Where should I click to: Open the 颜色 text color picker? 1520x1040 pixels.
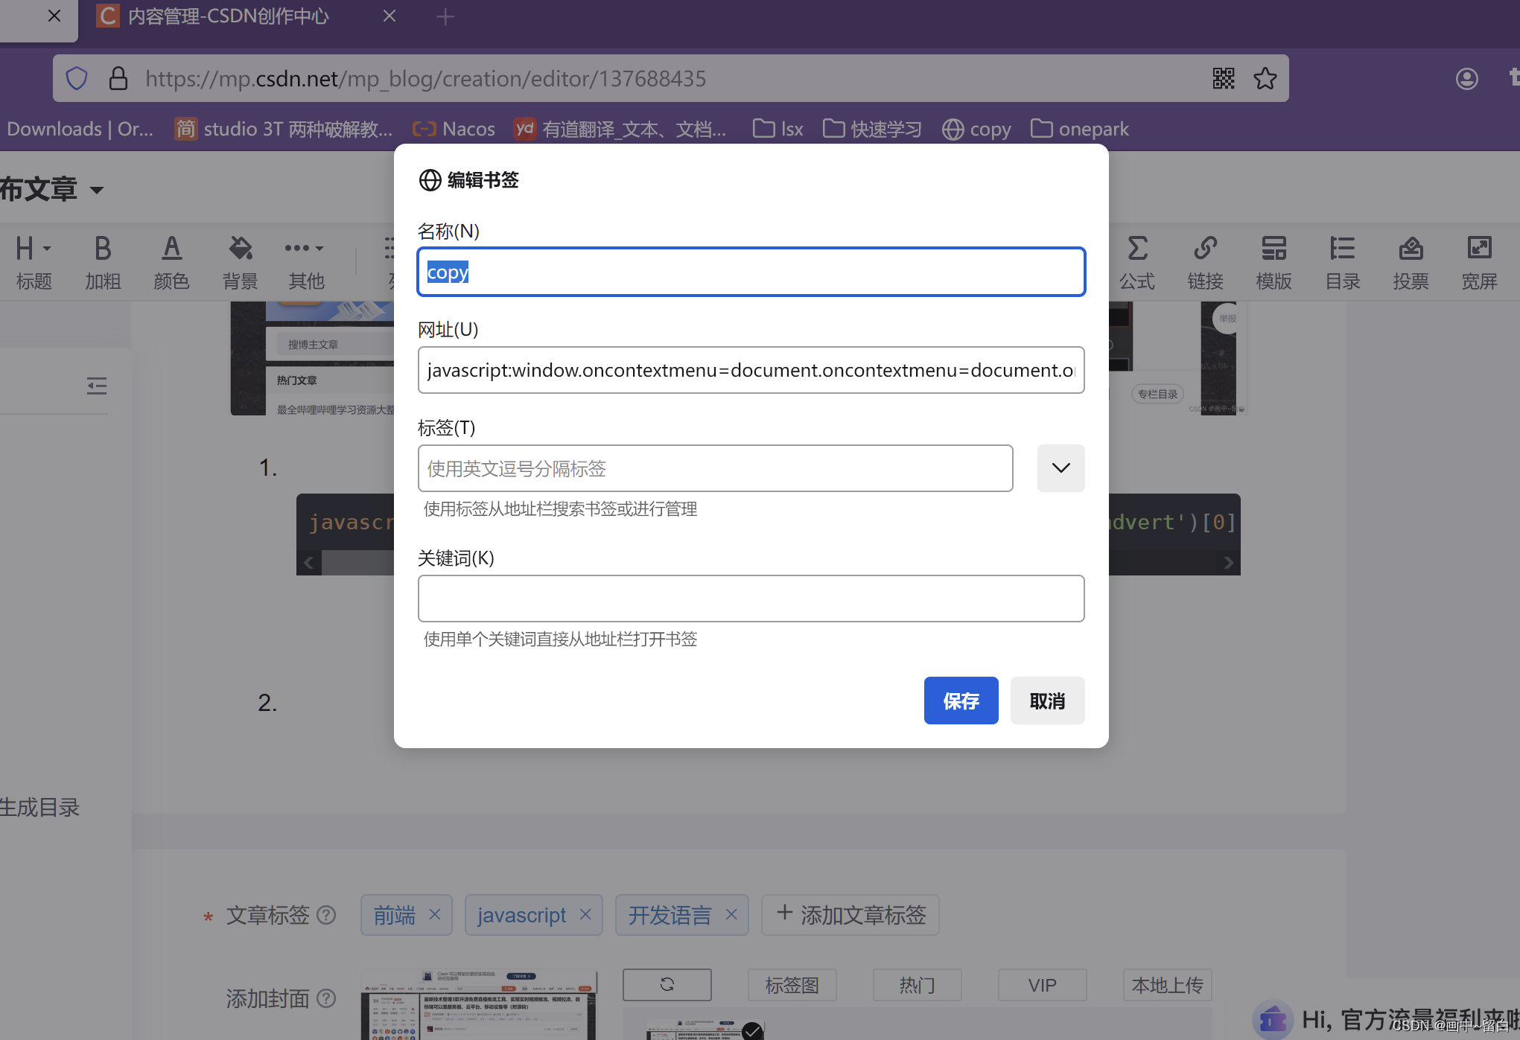pos(171,261)
